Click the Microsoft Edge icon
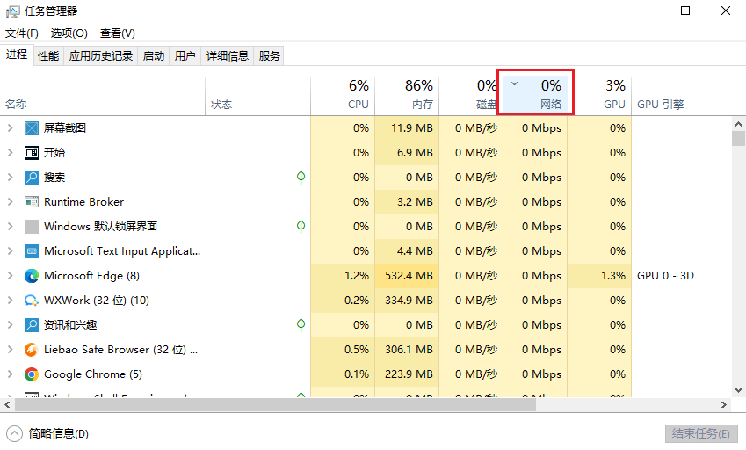 32,276
